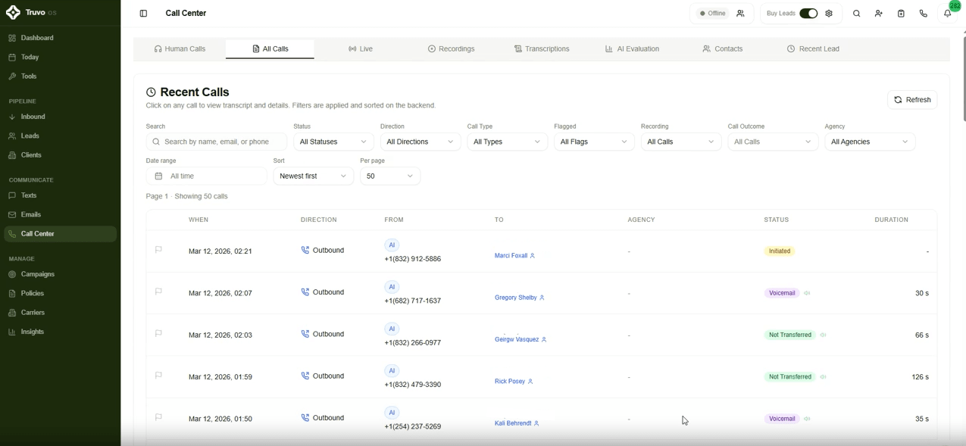This screenshot has height=446, width=966.
Task: Open Tools in sidebar
Action: 60,76
